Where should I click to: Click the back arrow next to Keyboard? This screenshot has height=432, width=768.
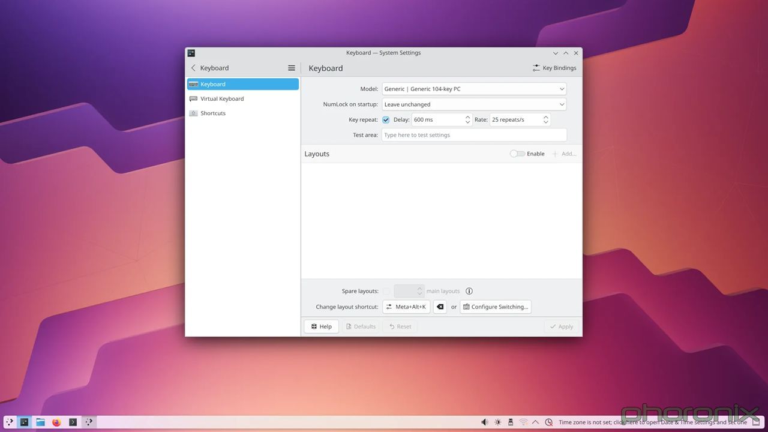point(193,68)
